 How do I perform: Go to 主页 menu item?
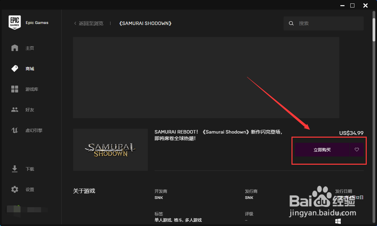(30, 48)
